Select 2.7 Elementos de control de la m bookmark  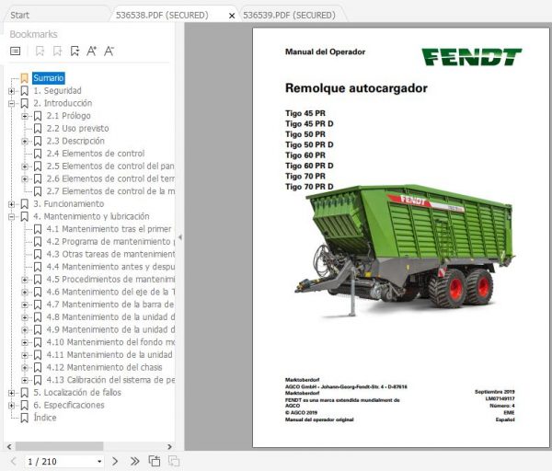(110, 191)
